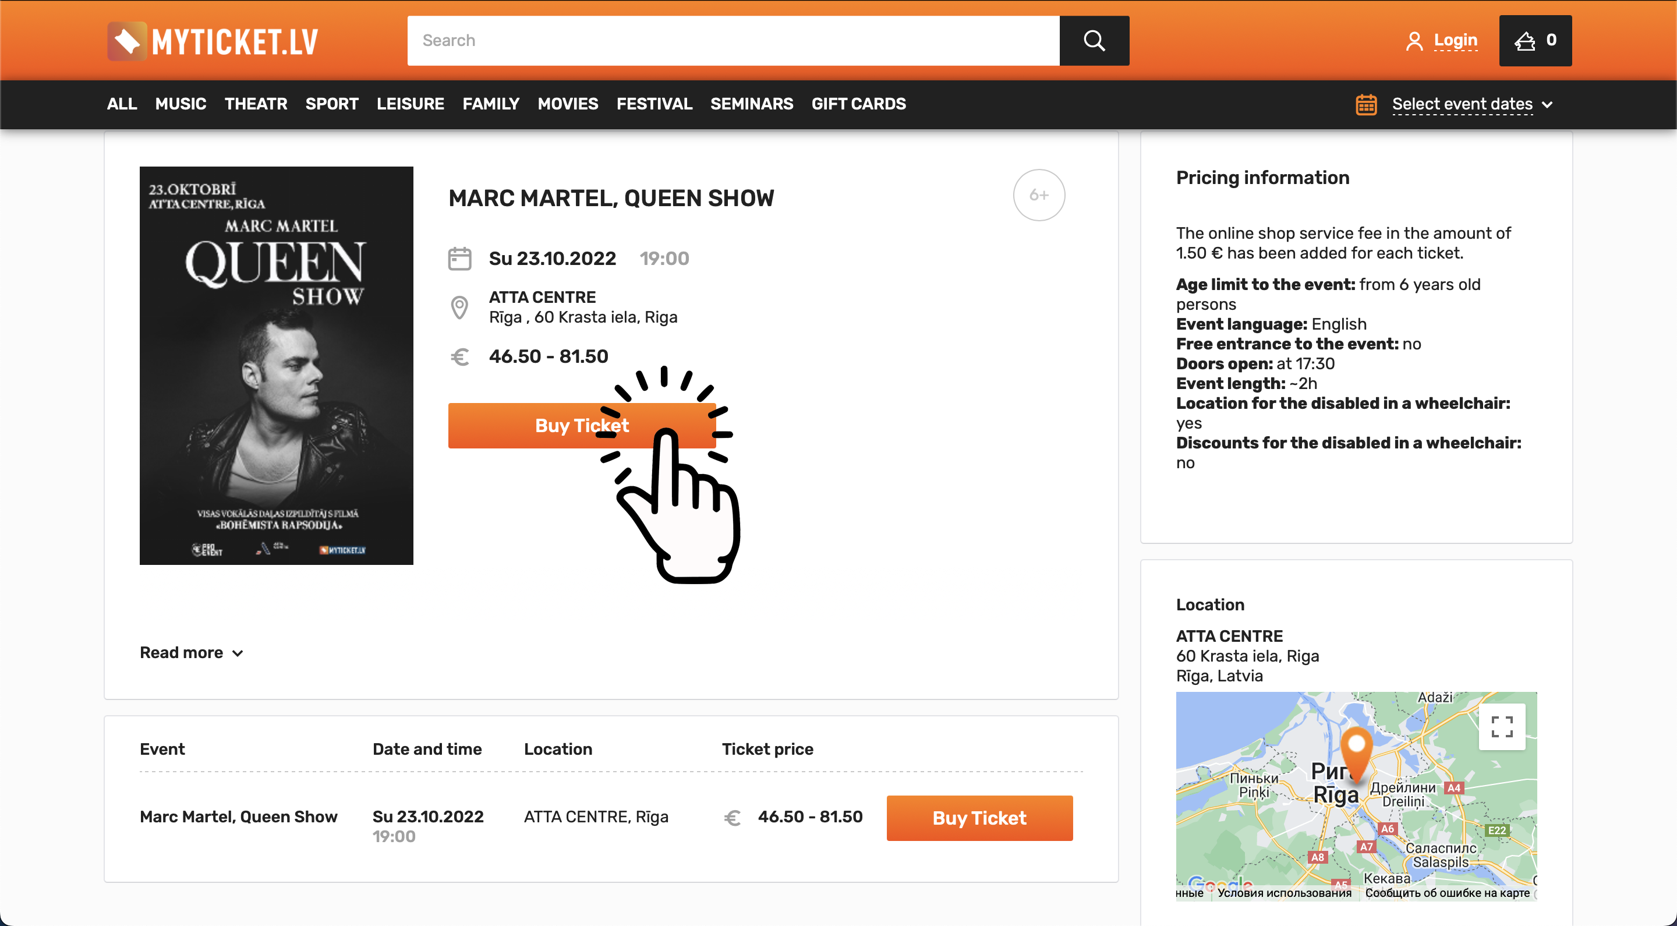Click ATTA CENTRE, Rīga in the table row
The height and width of the screenshot is (926, 1677).
click(596, 817)
